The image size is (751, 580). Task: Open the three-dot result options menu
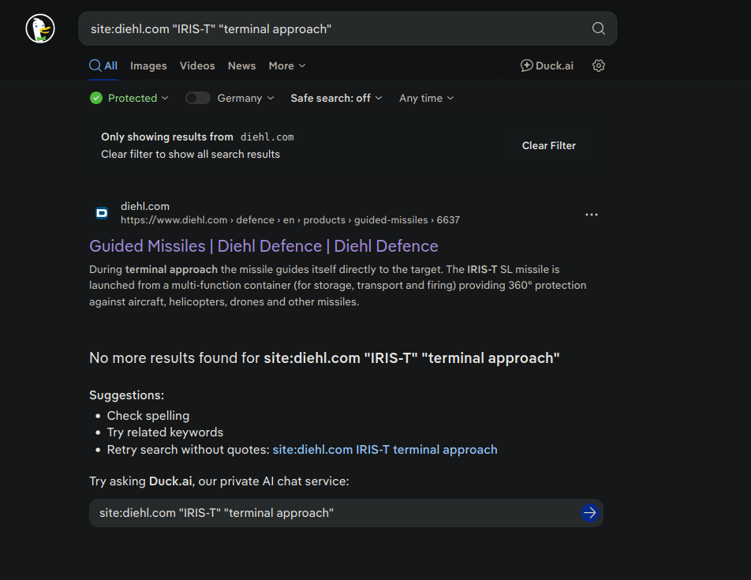click(592, 215)
